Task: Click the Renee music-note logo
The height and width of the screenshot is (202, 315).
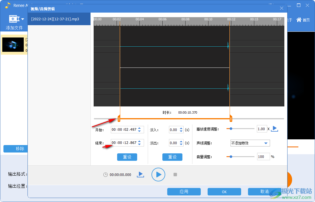Action: [x=7, y=5]
